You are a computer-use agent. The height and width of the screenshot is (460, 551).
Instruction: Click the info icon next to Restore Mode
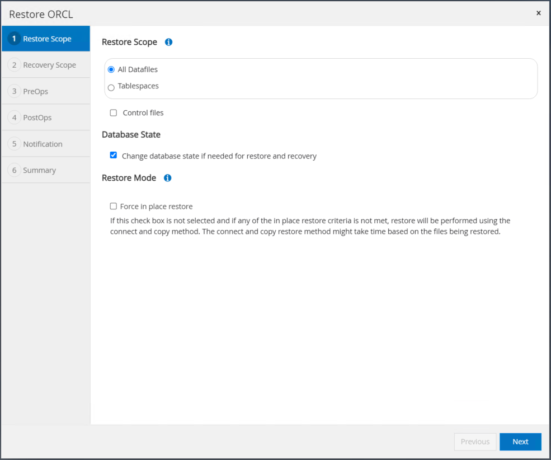pos(167,178)
